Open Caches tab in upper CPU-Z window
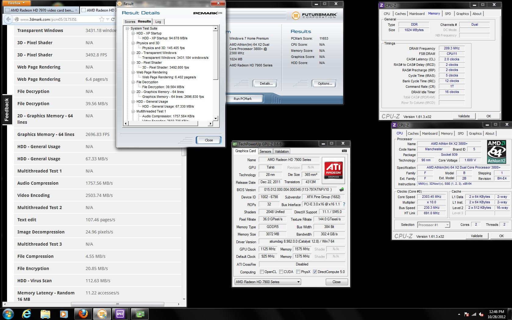 point(400,14)
